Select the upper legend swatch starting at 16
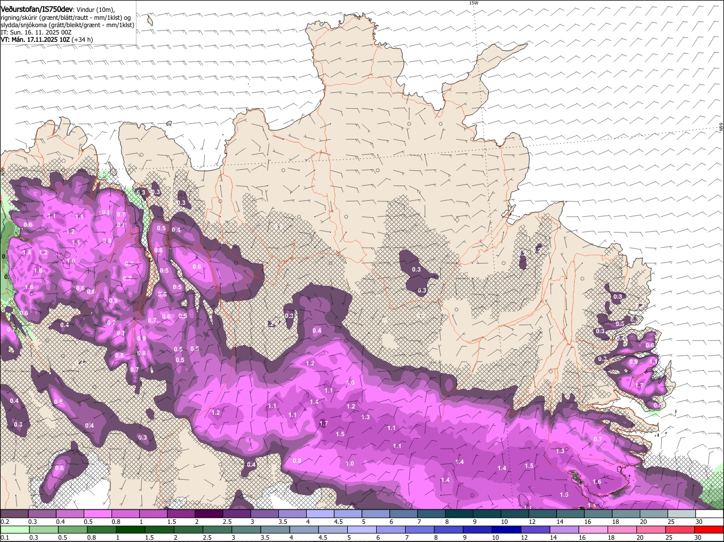 (597, 513)
